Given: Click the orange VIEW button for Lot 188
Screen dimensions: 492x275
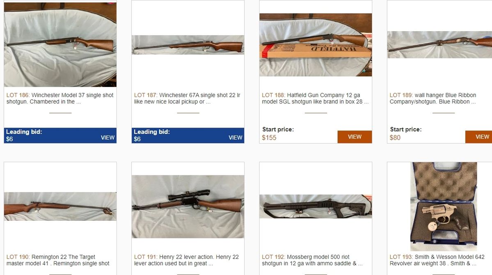Looking at the screenshot, I should pos(355,137).
